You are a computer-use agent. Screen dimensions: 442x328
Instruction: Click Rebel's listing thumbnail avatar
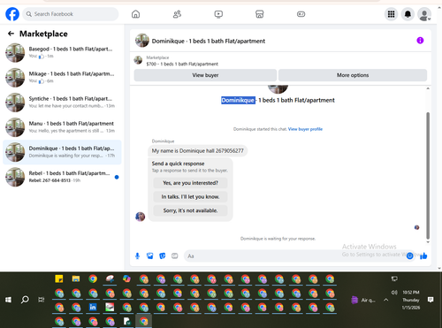tap(15, 177)
